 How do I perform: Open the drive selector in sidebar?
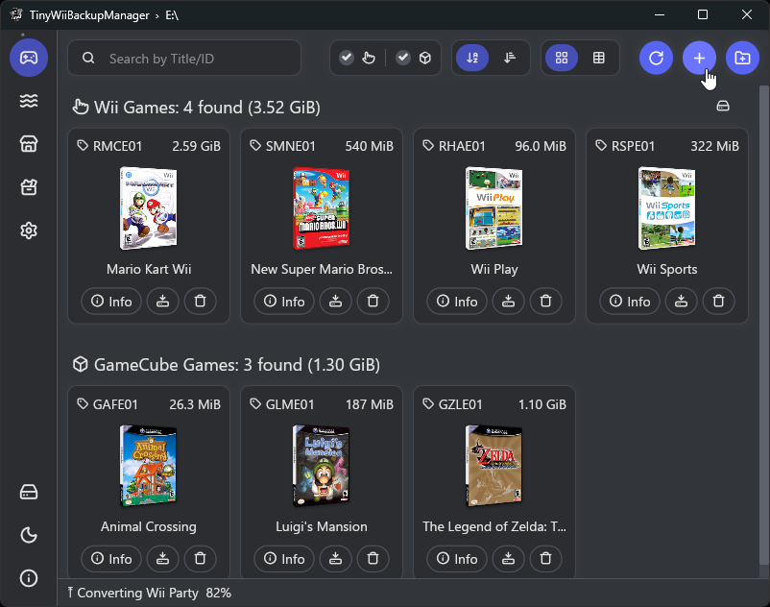click(29, 492)
